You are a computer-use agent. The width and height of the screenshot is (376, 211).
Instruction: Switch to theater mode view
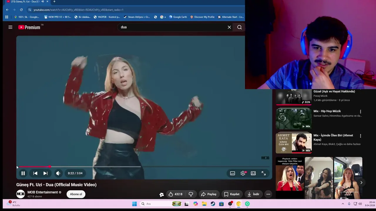(253, 173)
